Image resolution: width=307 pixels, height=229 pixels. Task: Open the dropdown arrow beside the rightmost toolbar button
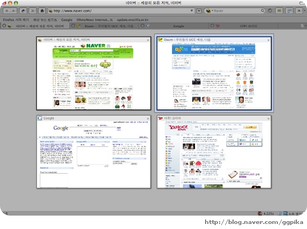(304, 11)
